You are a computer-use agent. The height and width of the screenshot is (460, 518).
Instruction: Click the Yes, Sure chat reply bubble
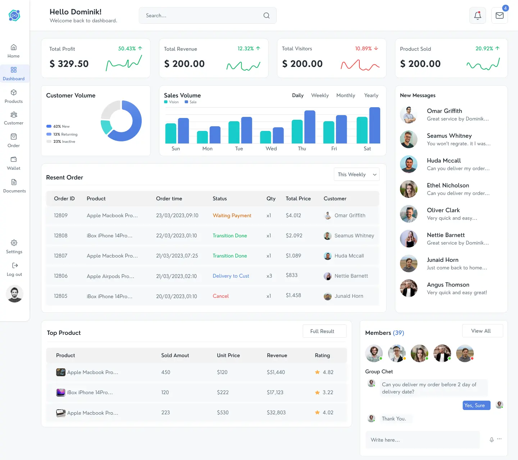tap(476, 405)
